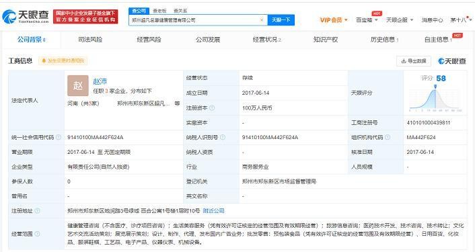Click 郑州市郑东新区市场监督管理局 registration authority
475x252 pixels.
point(279,181)
